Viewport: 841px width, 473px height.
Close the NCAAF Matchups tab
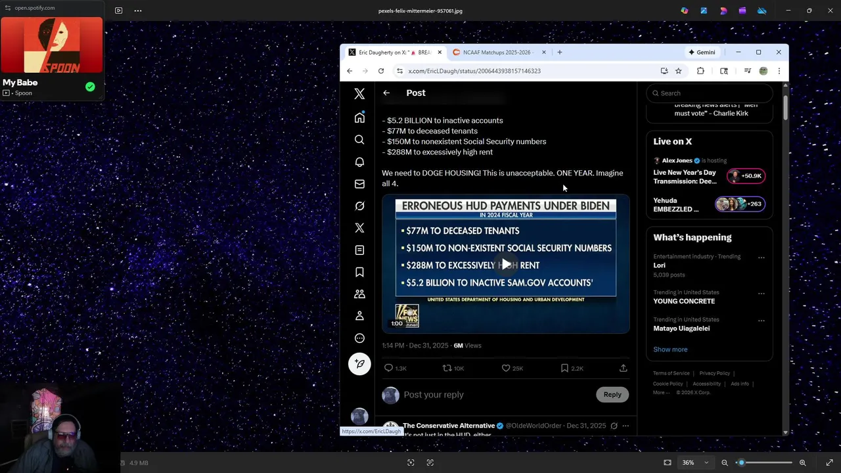(x=543, y=53)
